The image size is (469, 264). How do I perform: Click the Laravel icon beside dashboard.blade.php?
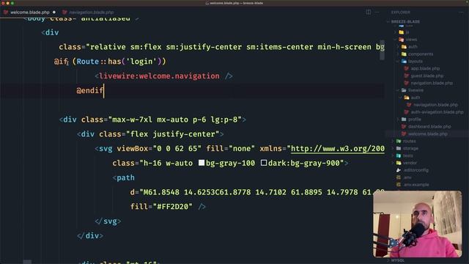point(404,126)
